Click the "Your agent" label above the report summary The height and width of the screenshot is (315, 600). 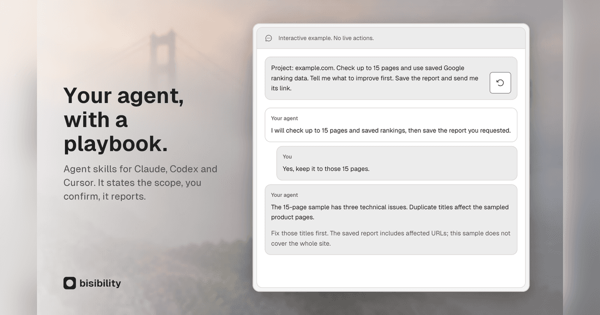tap(284, 195)
